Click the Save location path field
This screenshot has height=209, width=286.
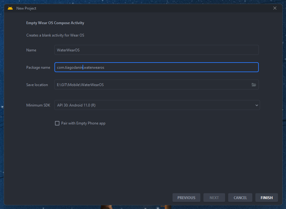pyautogui.click(x=152, y=85)
